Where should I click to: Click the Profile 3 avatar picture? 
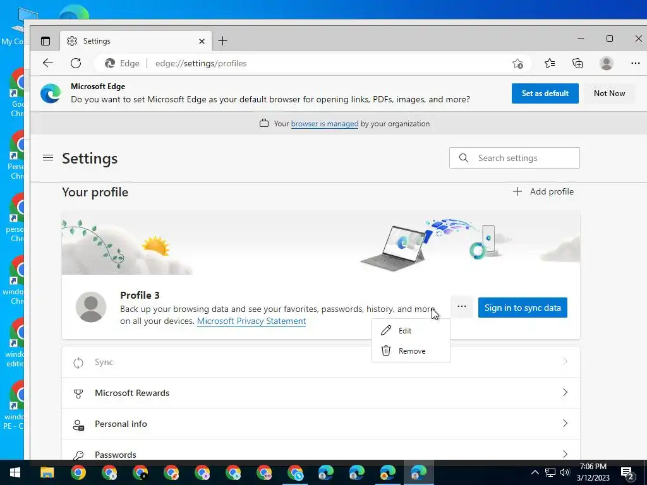(x=91, y=307)
